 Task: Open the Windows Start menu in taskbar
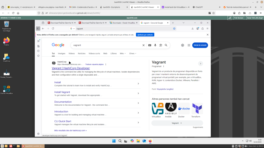coord(114,141)
